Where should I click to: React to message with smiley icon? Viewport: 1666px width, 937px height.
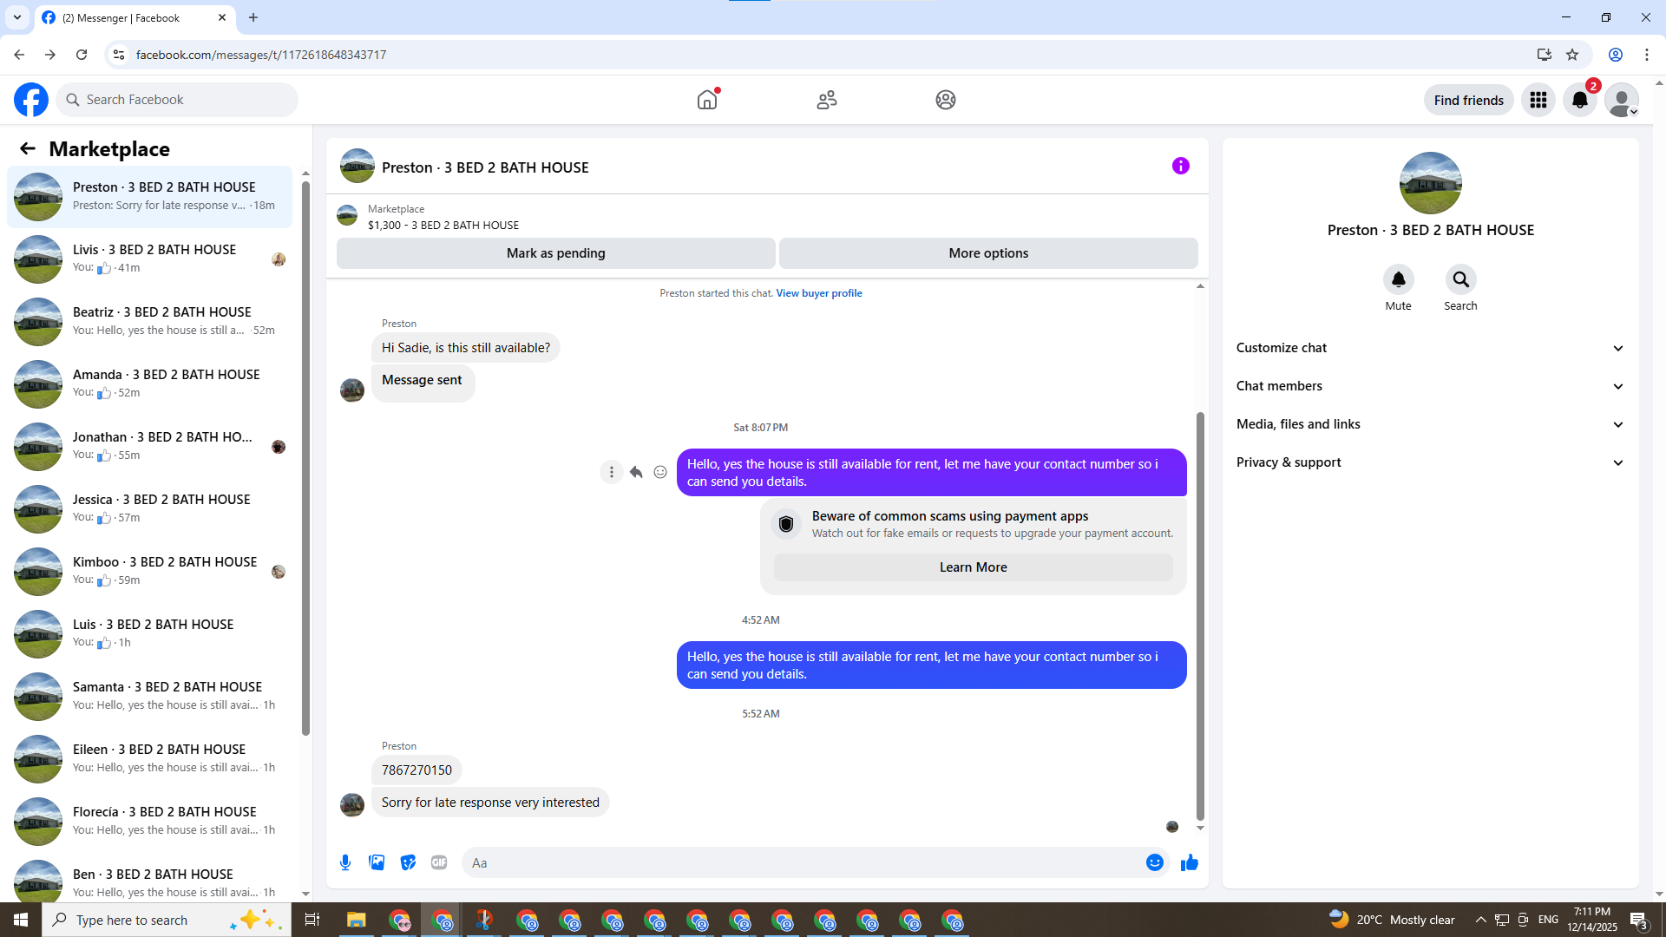click(x=660, y=472)
